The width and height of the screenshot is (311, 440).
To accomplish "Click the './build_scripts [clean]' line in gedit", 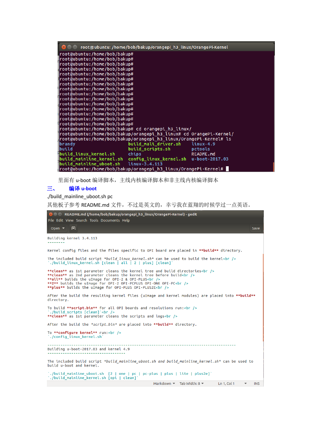I will tap(81, 312).
